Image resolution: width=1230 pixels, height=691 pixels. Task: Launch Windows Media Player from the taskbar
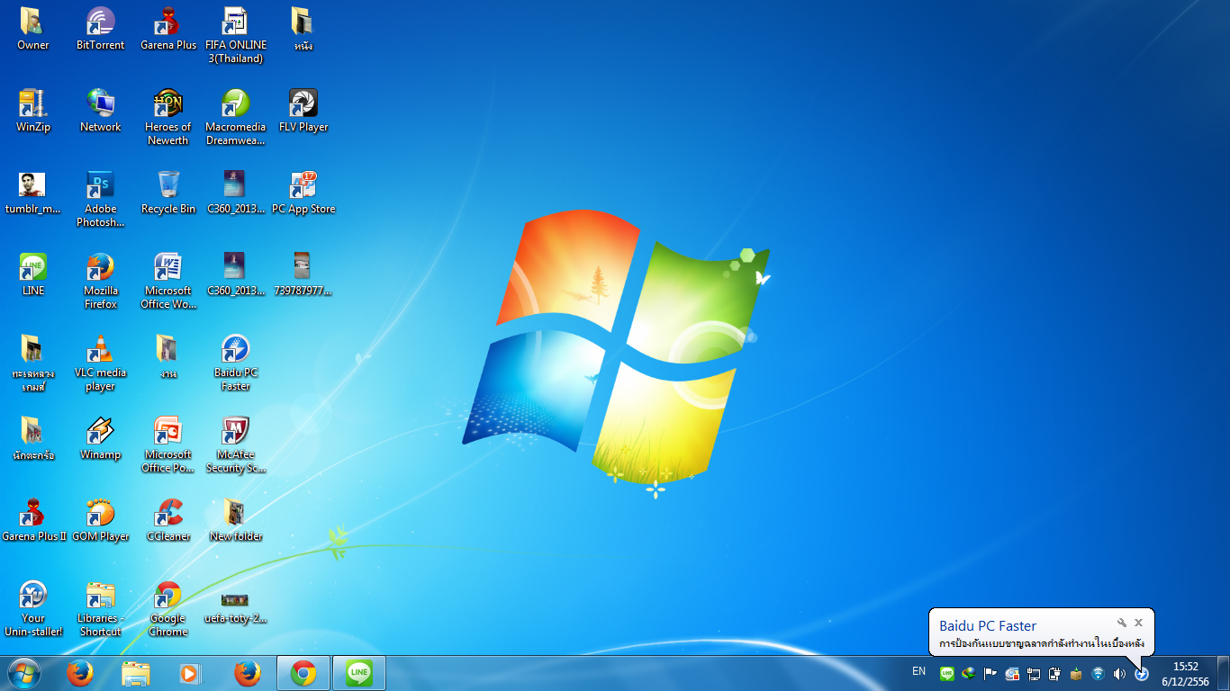coord(192,673)
